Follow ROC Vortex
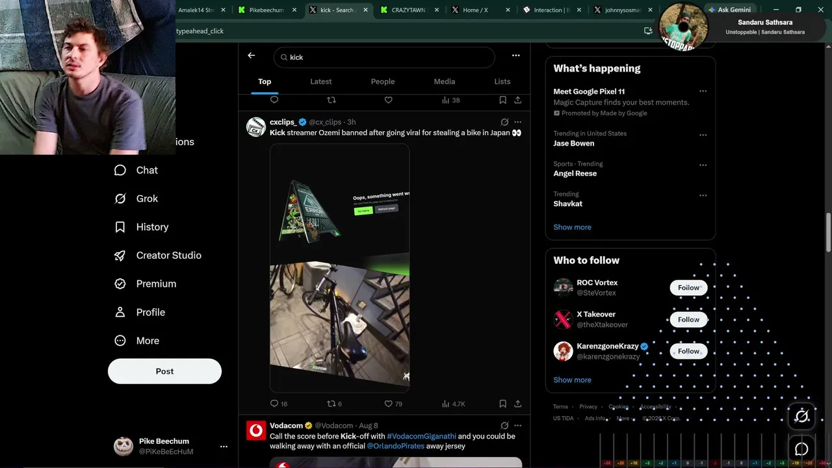The image size is (832, 468). coord(688,287)
